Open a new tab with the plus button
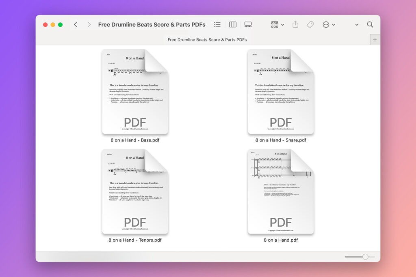The width and height of the screenshot is (416, 277). [375, 39]
